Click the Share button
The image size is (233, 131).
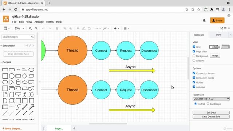pos(217,20)
